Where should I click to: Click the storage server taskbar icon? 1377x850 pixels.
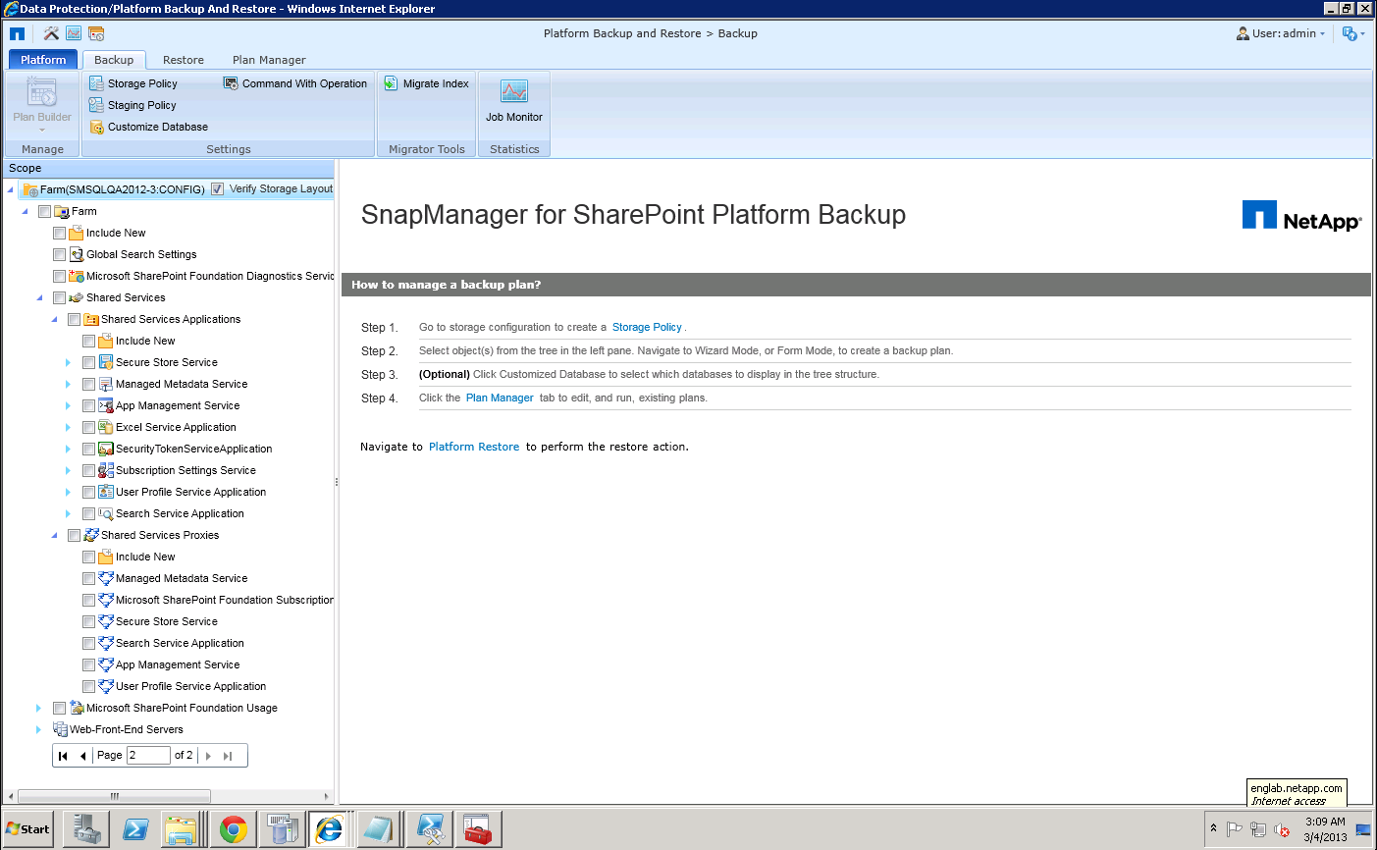(x=282, y=829)
